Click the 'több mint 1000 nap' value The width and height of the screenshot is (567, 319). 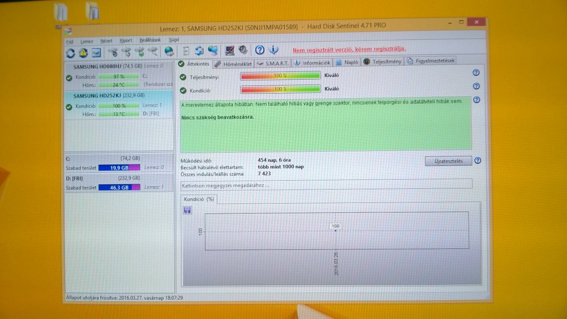click(x=281, y=167)
